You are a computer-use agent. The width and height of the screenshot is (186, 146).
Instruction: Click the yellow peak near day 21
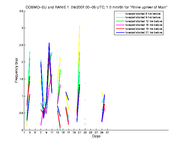pos(79,26)
